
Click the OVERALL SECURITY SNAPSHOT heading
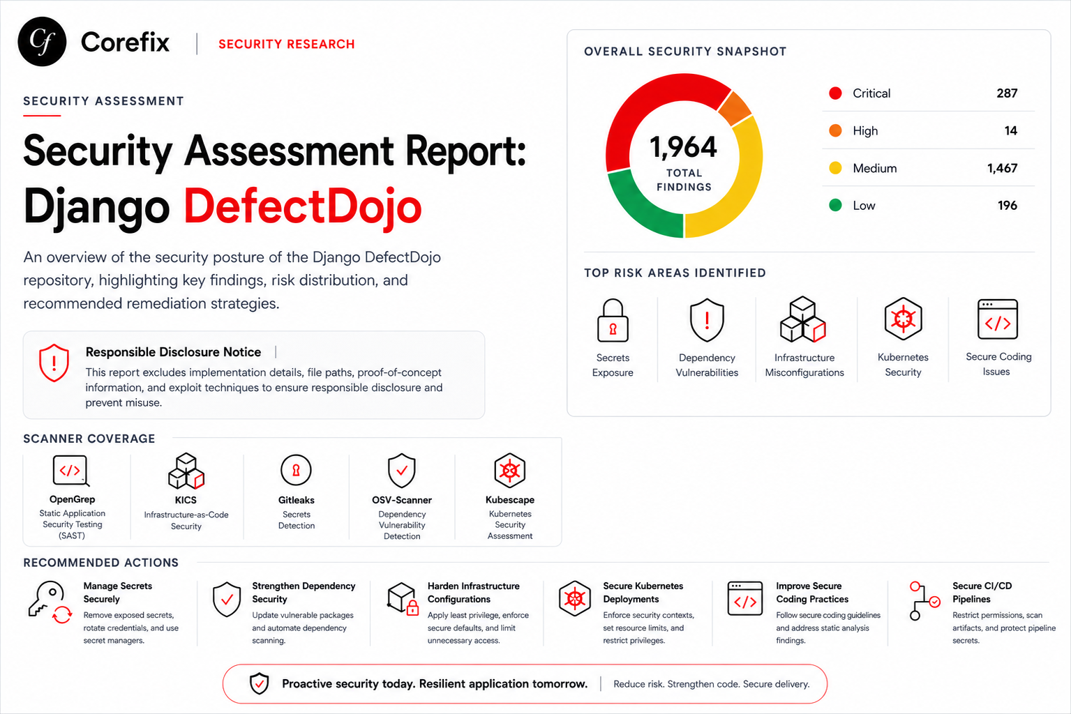685,52
